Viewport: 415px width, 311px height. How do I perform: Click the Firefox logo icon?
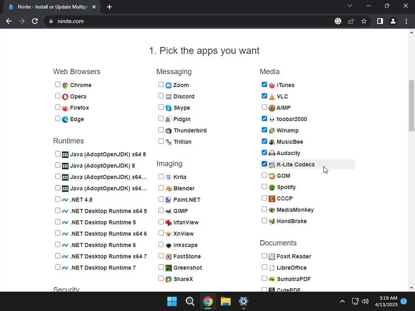tap(65, 108)
